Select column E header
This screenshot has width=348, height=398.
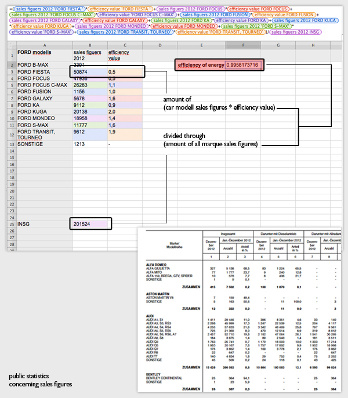tap(201, 45)
